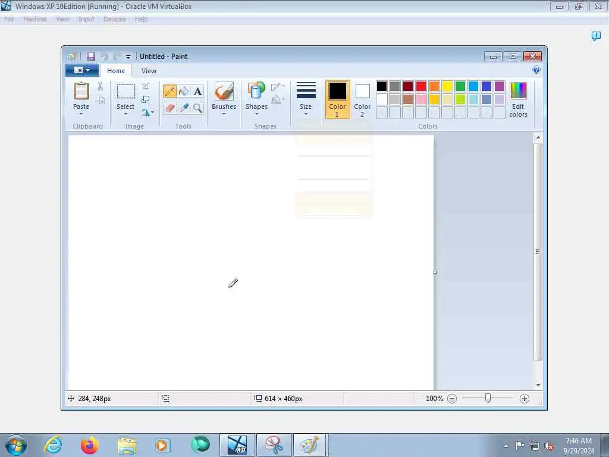
Task: Open the shape Outline dropdown
Action: 278,87
